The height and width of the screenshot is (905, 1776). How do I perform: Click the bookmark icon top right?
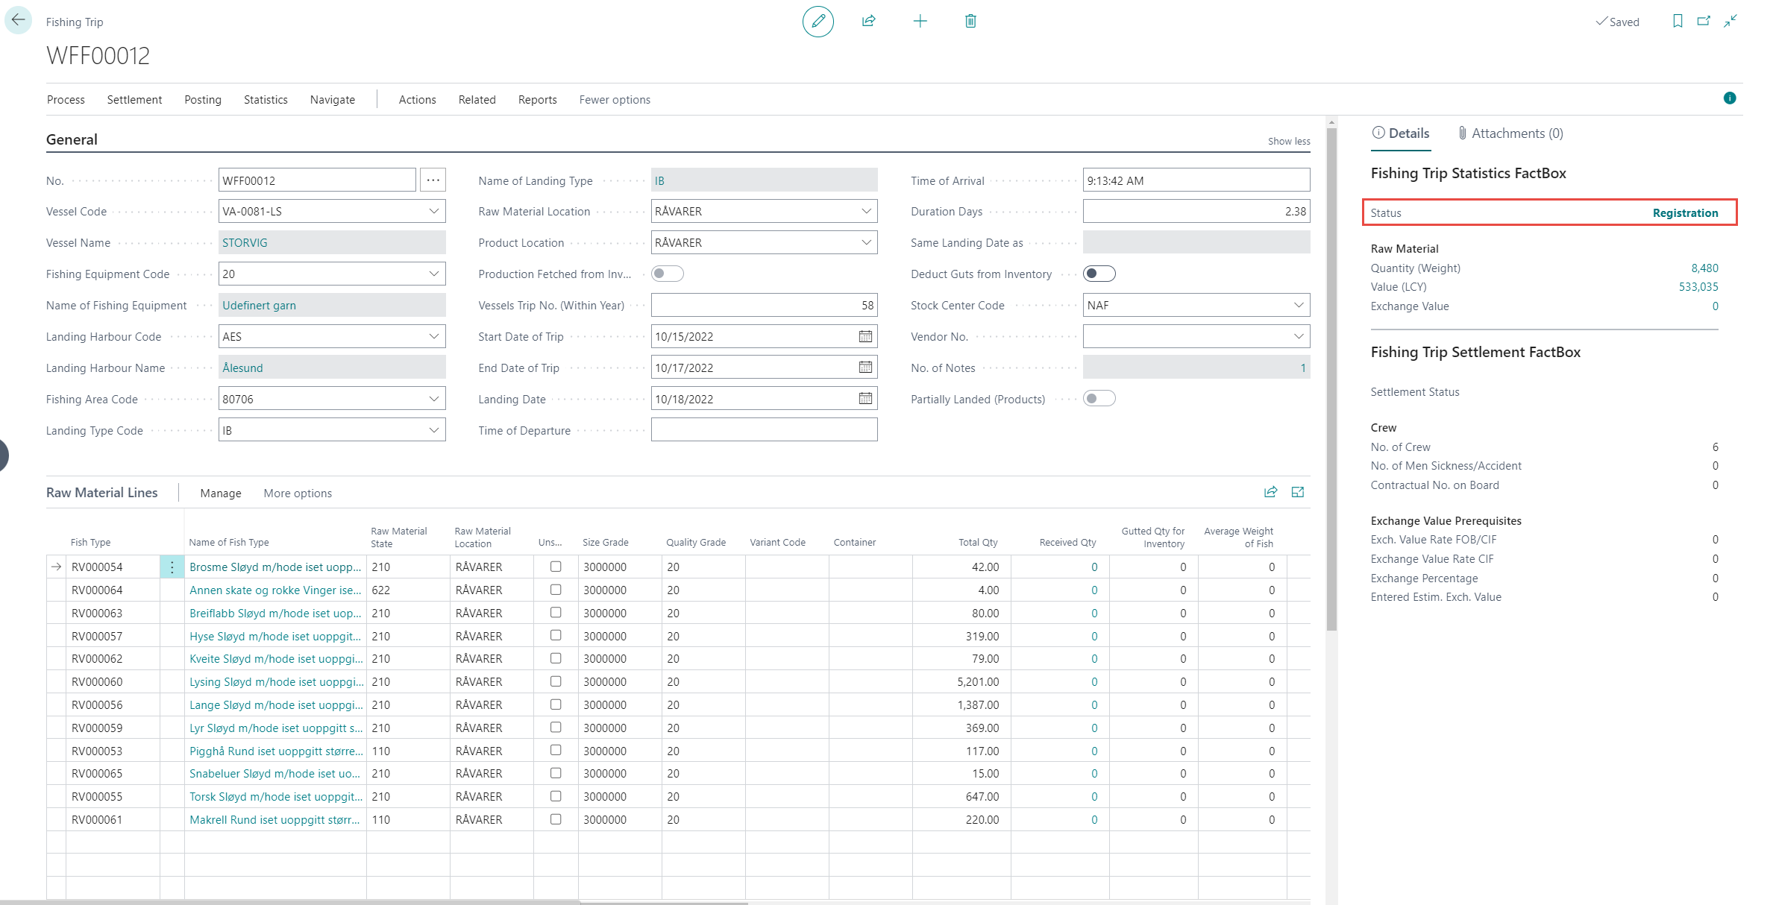pyautogui.click(x=1677, y=22)
